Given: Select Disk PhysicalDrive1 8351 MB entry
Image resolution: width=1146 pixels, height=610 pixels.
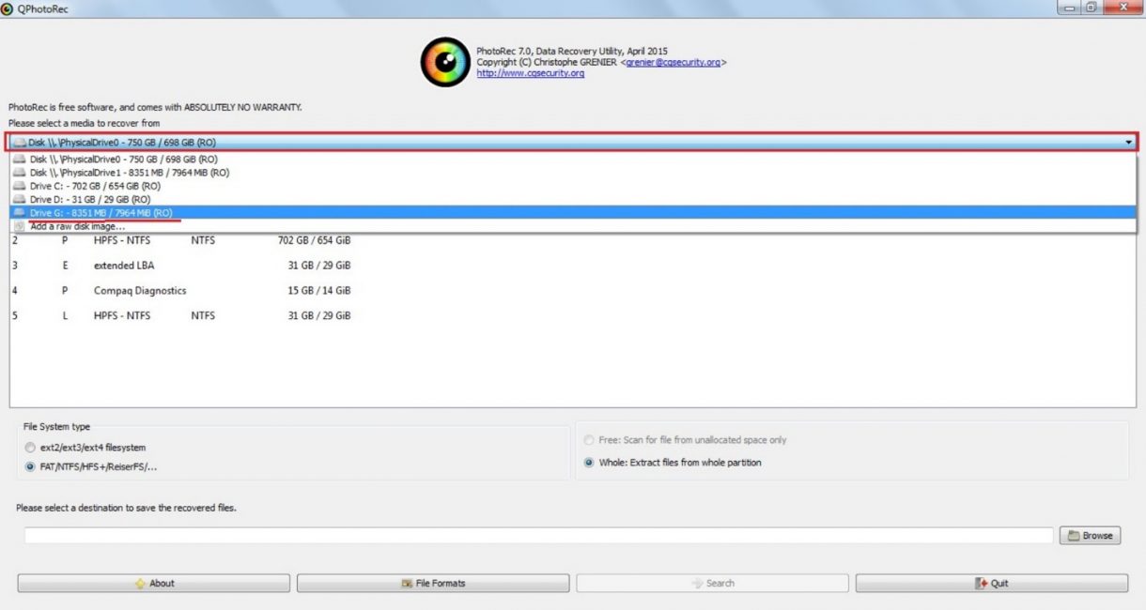Looking at the screenshot, I should pyautogui.click(x=573, y=173).
